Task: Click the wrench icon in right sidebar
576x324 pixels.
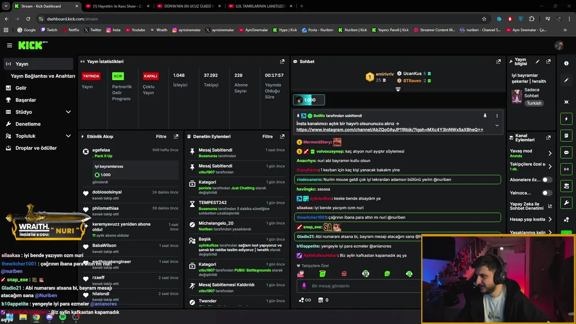Action: click(x=567, y=202)
